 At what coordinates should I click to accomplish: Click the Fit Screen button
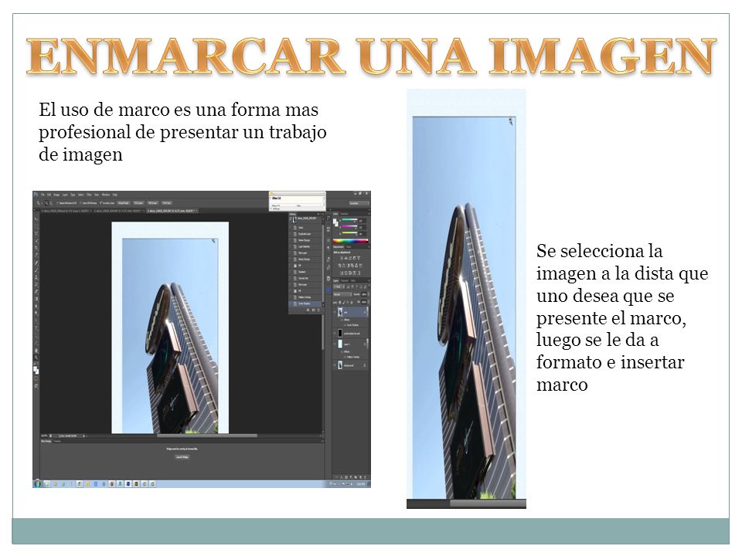tap(138, 203)
